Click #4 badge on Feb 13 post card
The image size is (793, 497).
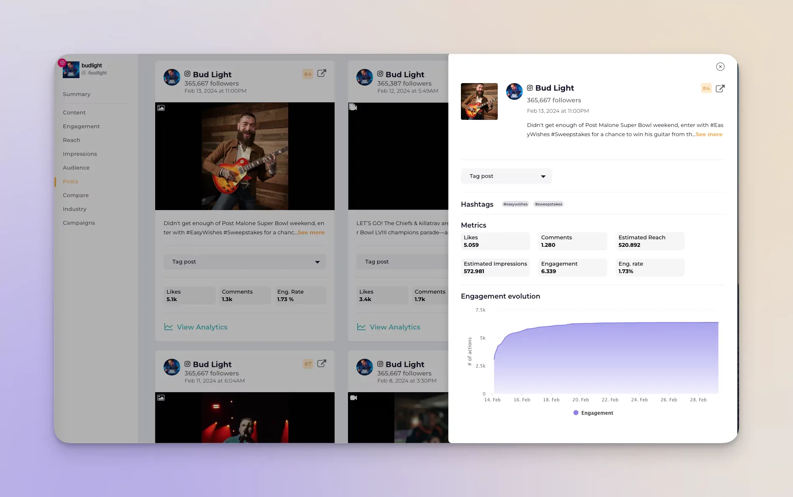click(x=308, y=74)
